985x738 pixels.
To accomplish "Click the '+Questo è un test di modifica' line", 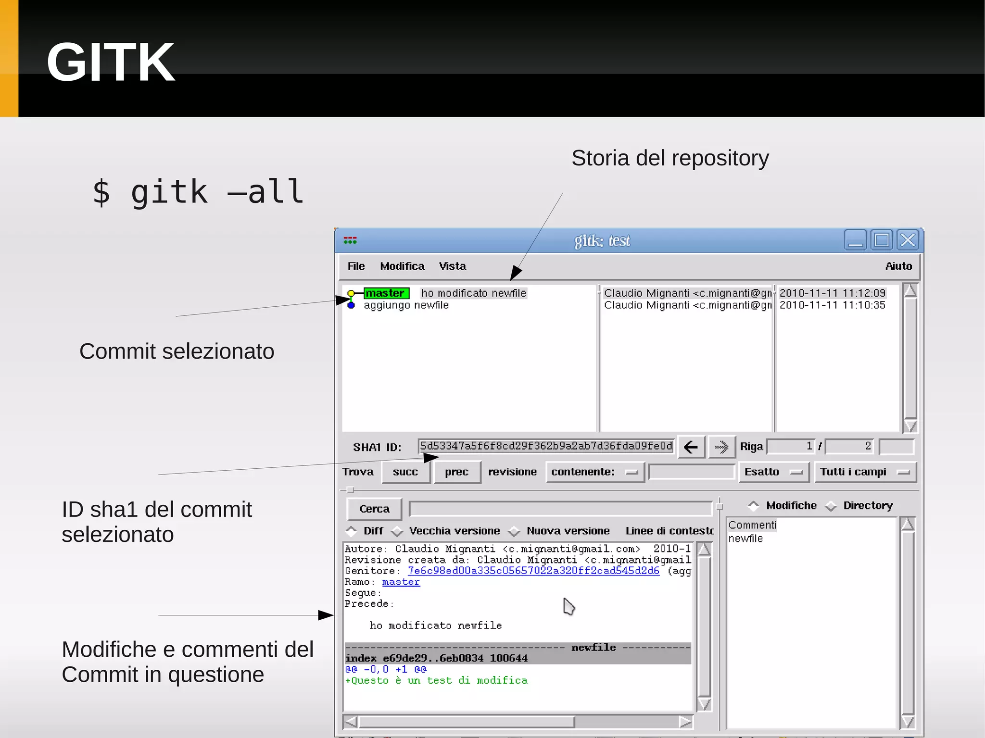I will coord(436,680).
